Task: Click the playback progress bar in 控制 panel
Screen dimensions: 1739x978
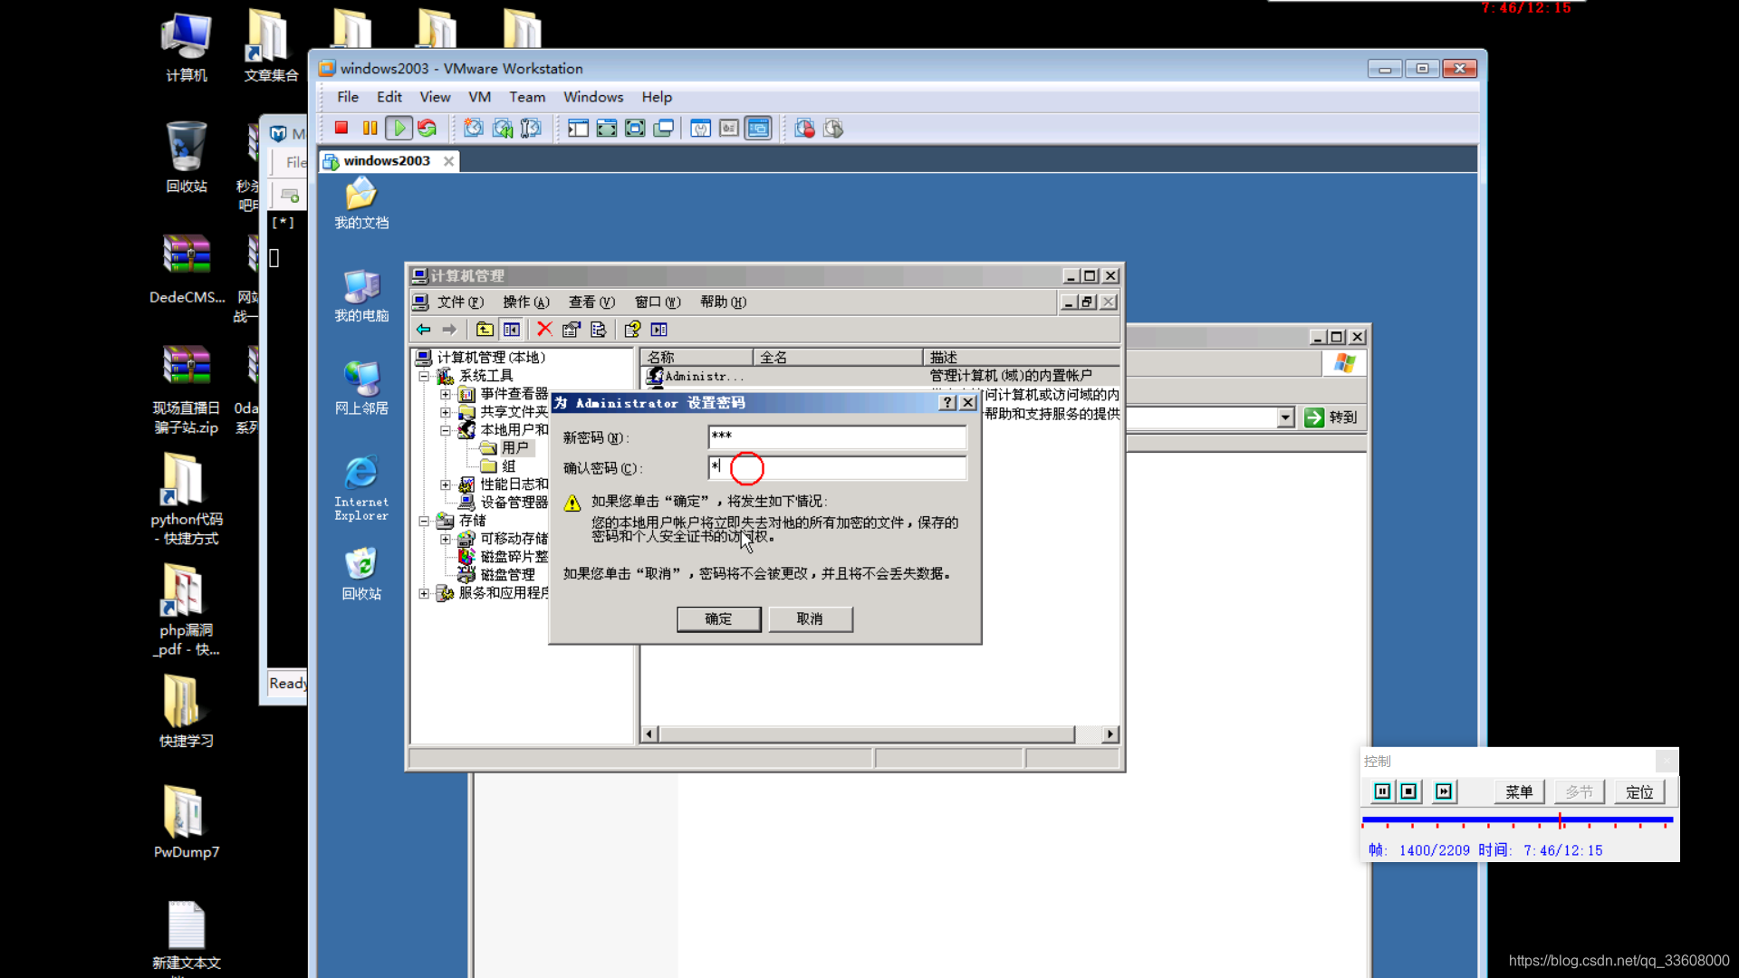Action: point(1517,820)
